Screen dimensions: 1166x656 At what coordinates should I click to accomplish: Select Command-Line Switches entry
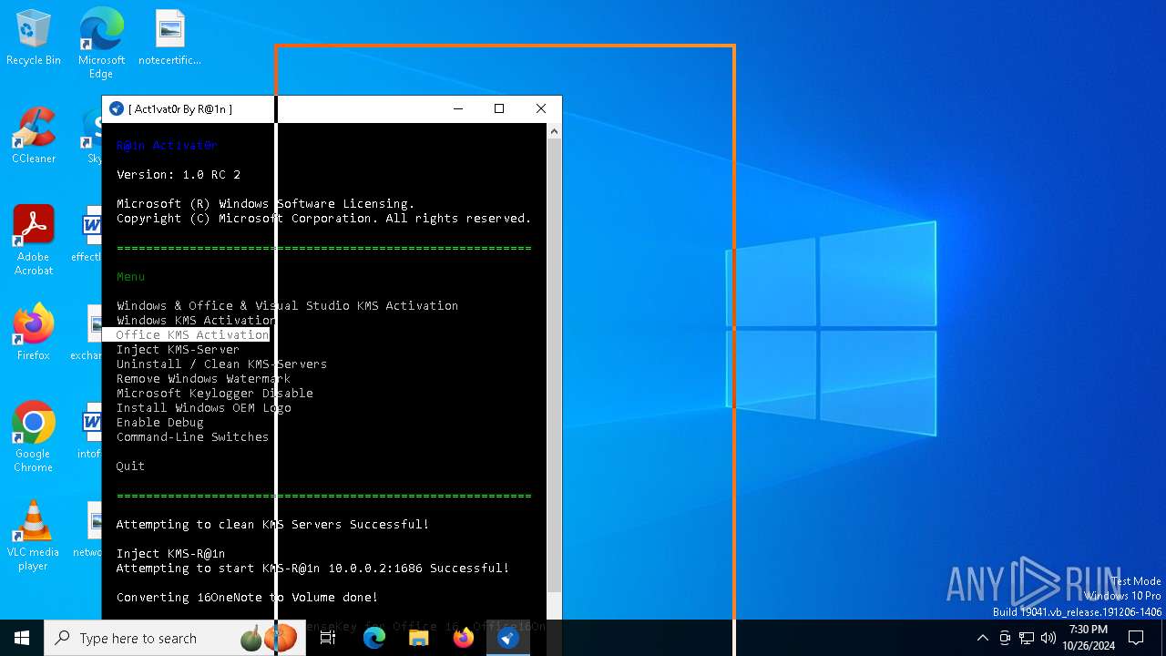click(x=192, y=436)
